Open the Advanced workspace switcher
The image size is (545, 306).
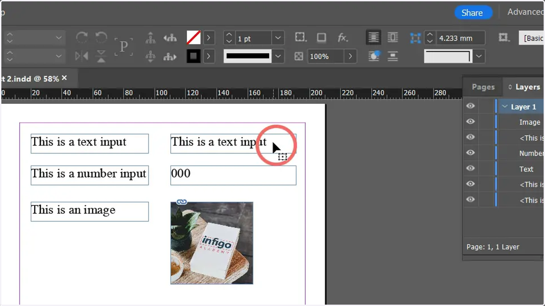tap(526, 12)
